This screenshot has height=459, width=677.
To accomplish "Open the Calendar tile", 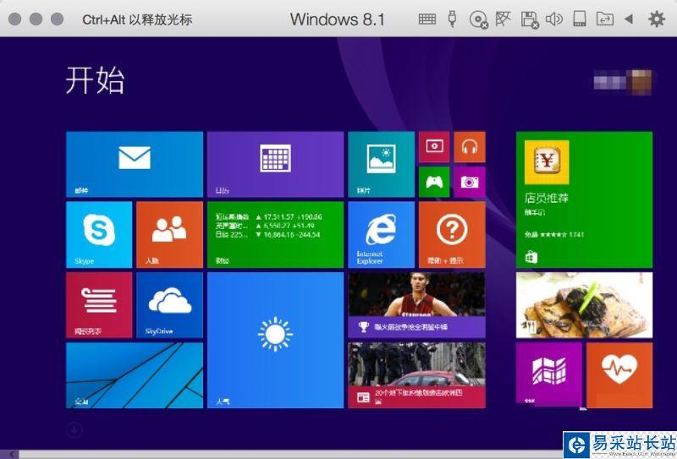I will pos(276,164).
